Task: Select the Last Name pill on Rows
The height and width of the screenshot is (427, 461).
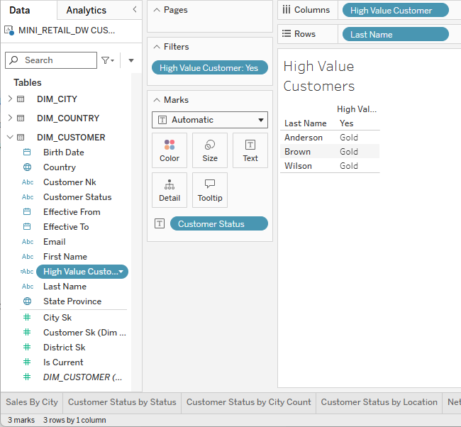Action: pyautogui.click(x=395, y=34)
